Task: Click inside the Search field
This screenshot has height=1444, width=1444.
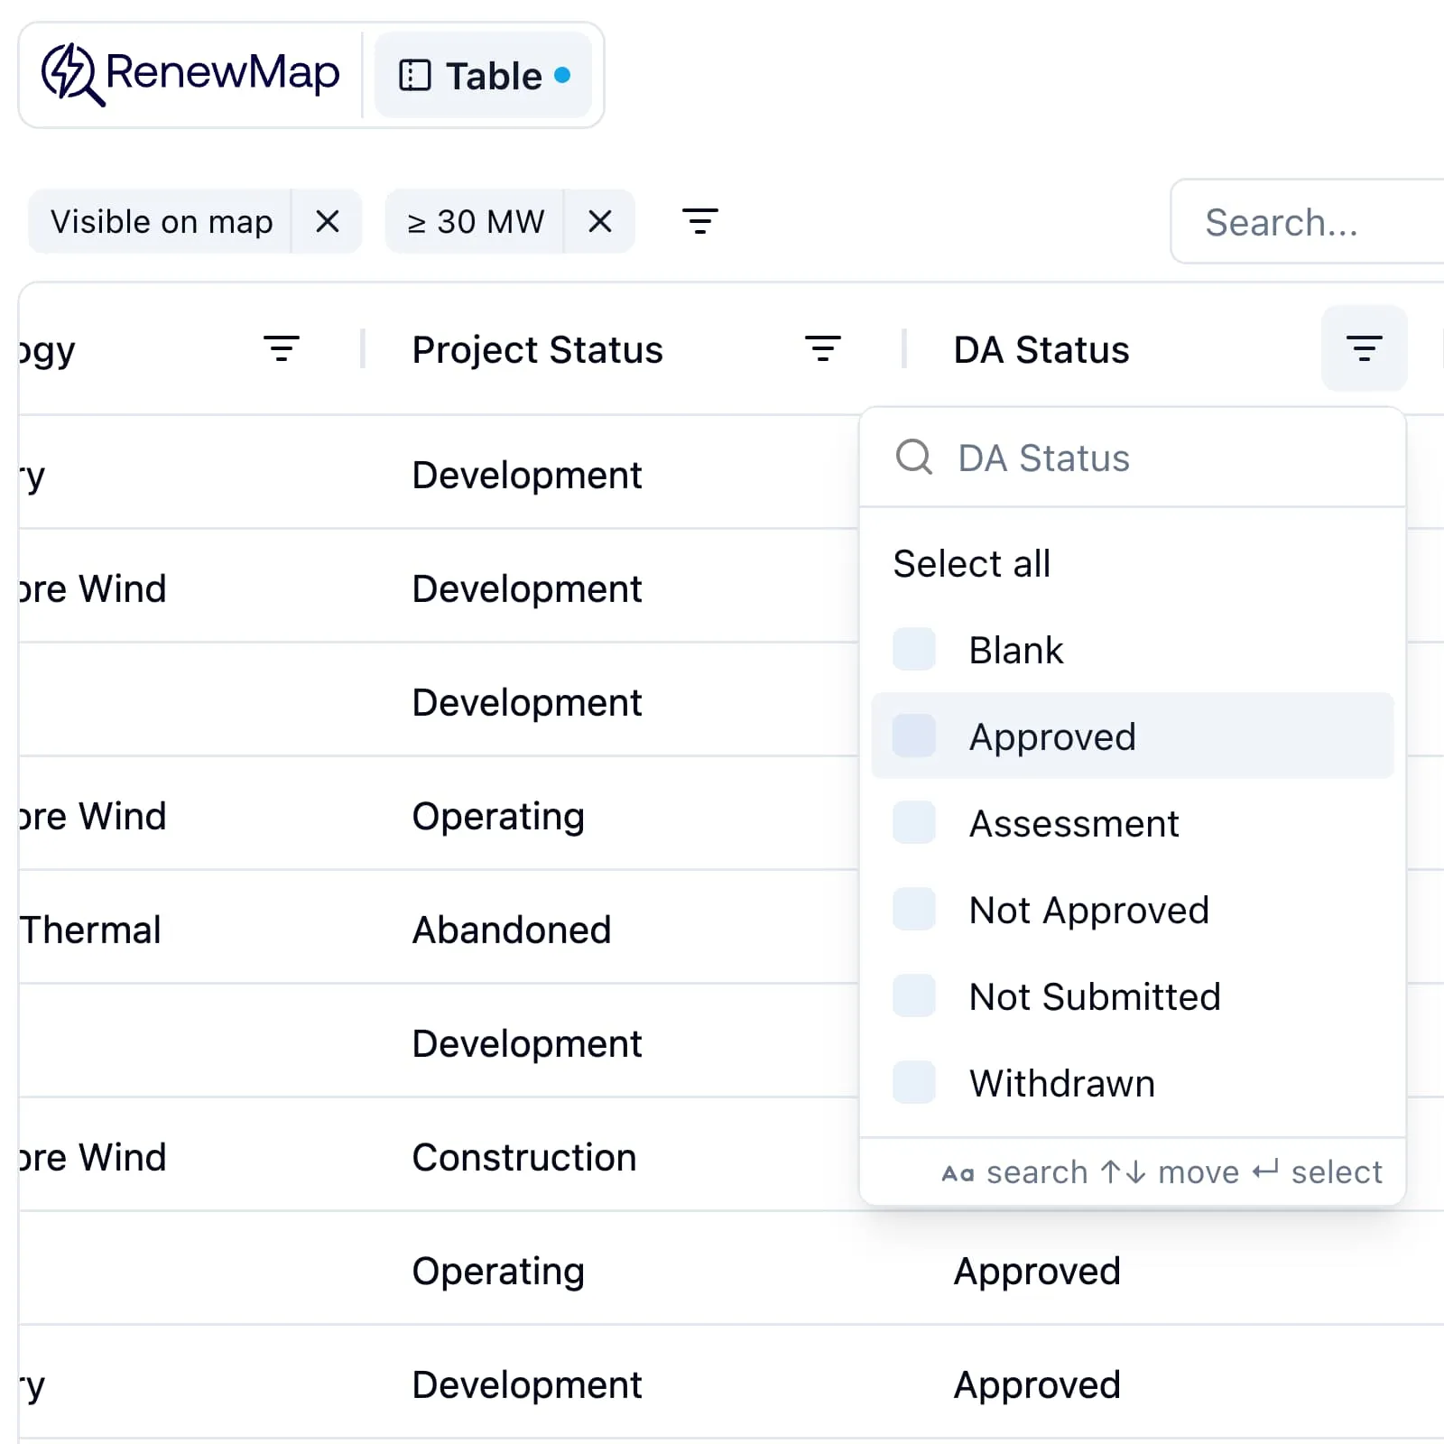Action: [1309, 222]
